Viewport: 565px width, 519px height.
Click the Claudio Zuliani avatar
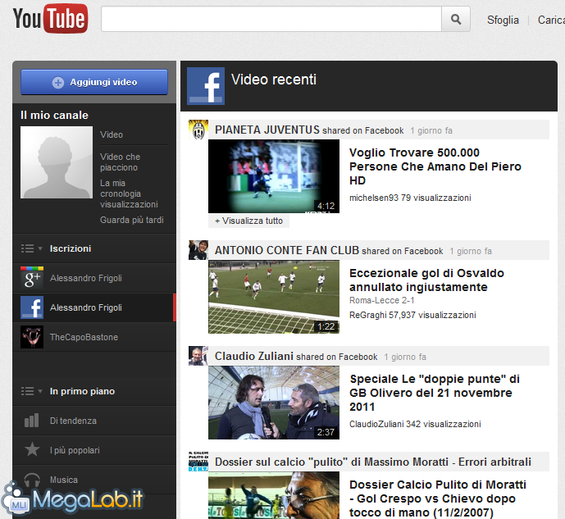click(x=198, y=356)
